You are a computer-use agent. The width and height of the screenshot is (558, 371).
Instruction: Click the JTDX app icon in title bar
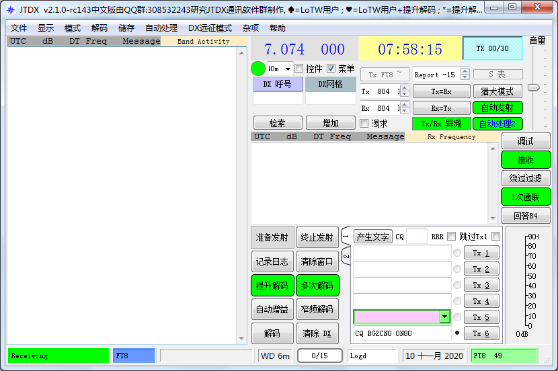pos(11,9)
